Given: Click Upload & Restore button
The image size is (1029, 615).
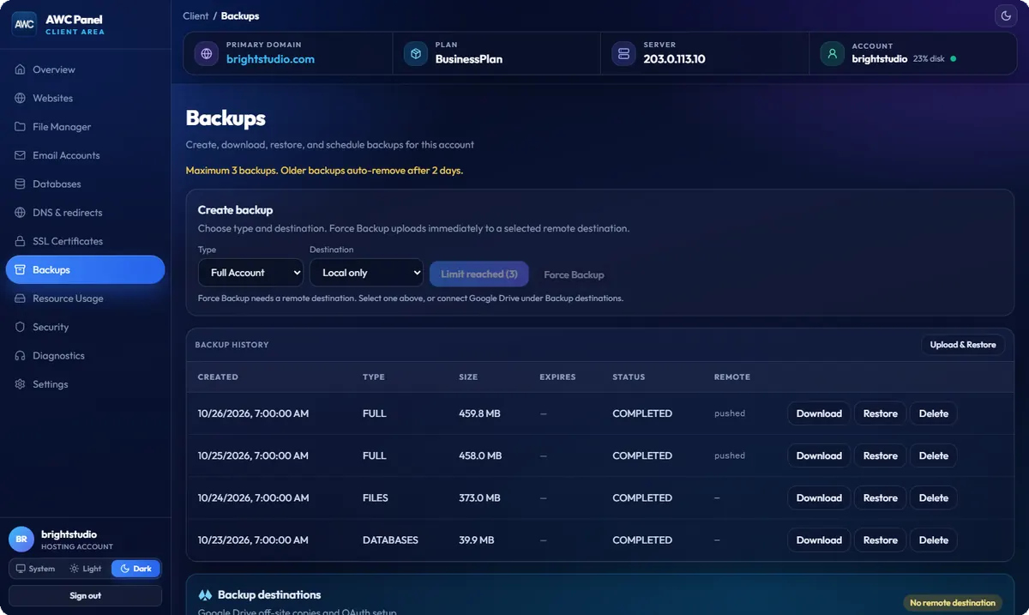Looking at the screenshot, I should pyautogui.click(x=963, y=345).
